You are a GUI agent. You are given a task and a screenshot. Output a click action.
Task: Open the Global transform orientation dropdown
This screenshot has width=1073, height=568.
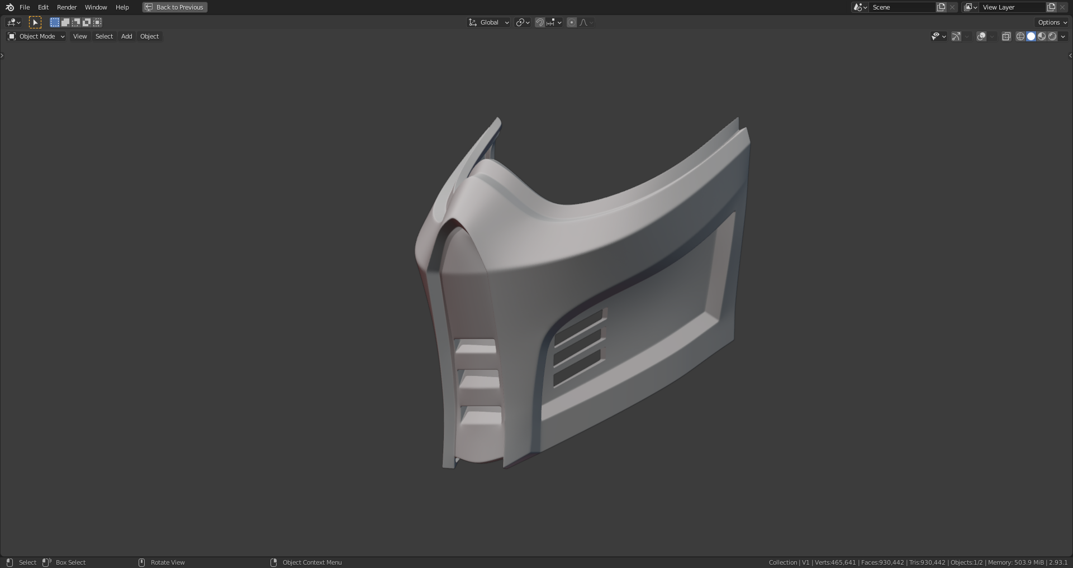point(488,22)
